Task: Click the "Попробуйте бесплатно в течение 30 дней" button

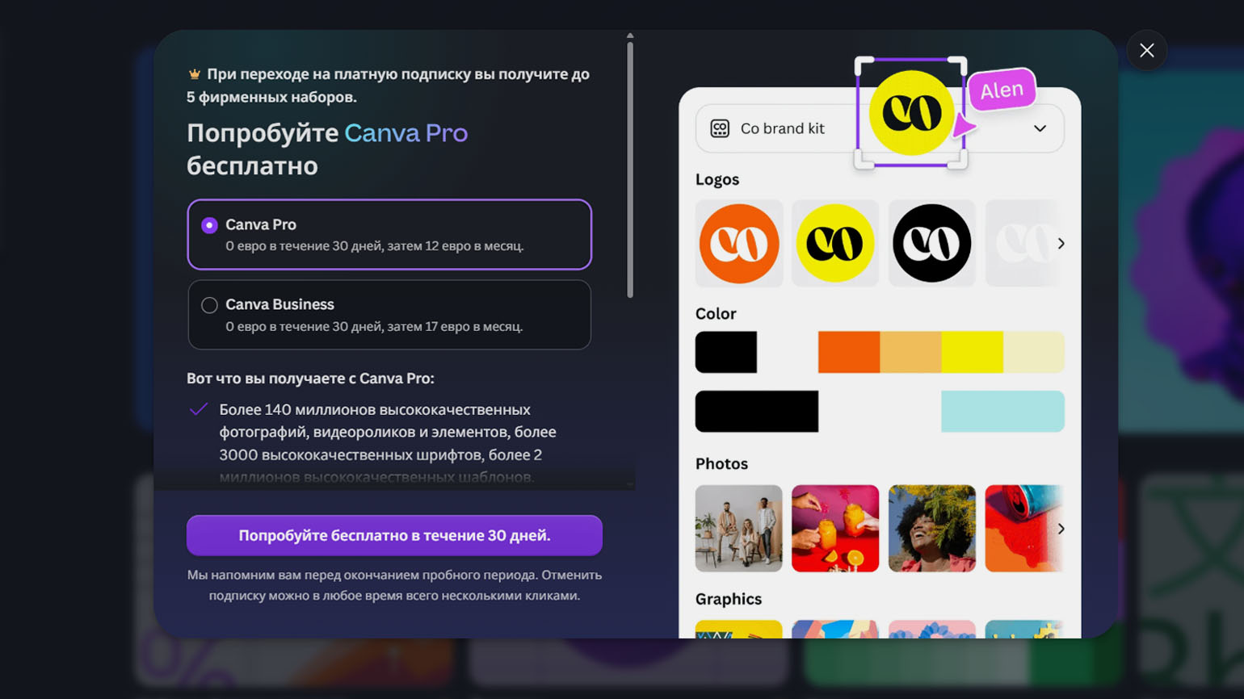Action: [394, 535]
